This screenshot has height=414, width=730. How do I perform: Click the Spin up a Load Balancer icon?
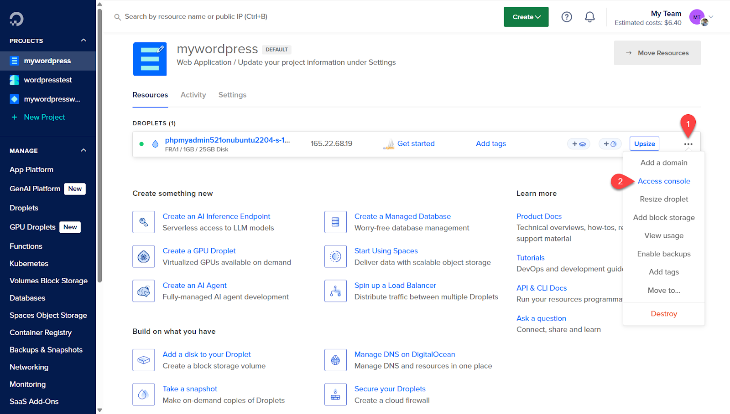[x=335, y=291]
